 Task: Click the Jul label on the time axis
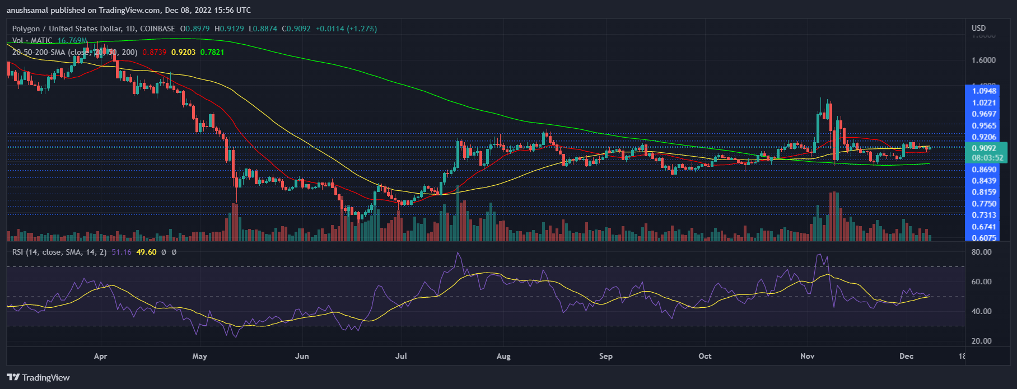401,356
